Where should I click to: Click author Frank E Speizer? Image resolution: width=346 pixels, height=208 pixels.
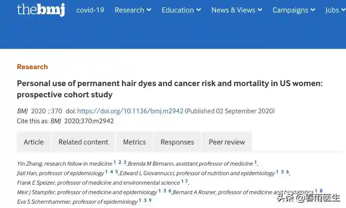pos(36,182)
